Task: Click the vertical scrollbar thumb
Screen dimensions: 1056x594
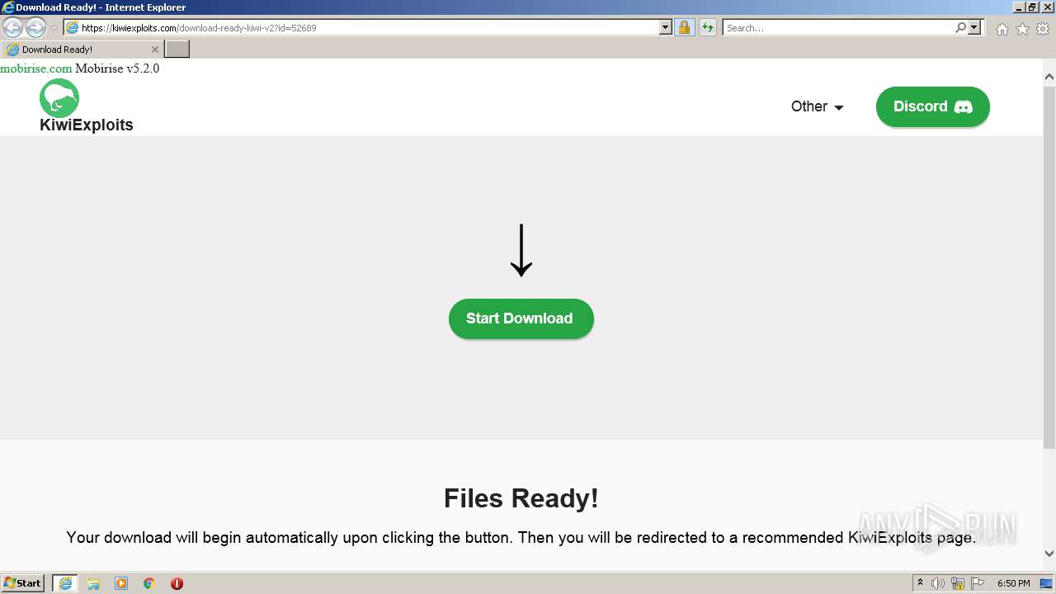Action: click(x=1049, y=268)
